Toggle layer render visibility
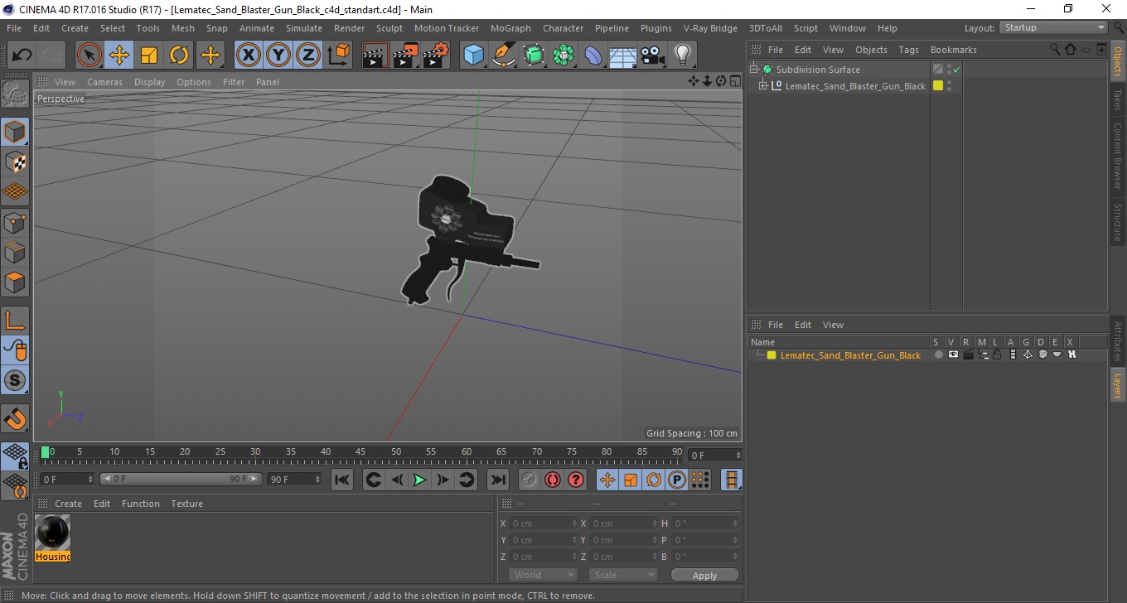Image resolution: width=1127 pixels, height=603 pixels. tap(968, 355)
